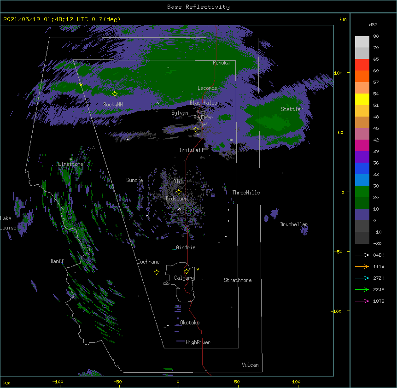The width and height of the screenshot is (397, 388).
Task: Click the white 04DK arrow in legend
Action: click(x=362, y=255)
